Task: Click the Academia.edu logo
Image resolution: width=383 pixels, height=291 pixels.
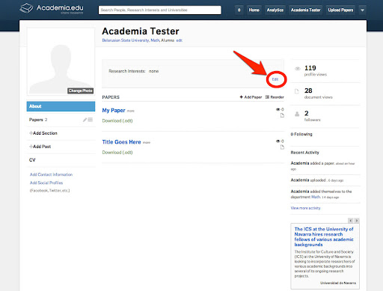Action: (x=52, y=8)
